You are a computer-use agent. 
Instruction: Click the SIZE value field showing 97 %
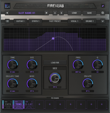click(x=32, y=72)
